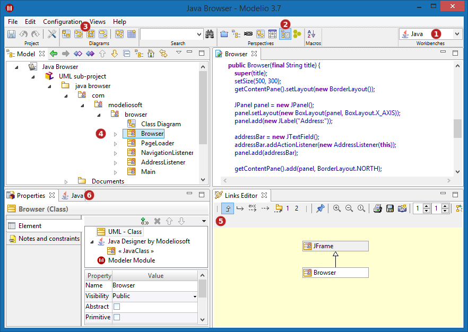Select the Notes and constraints tab
The width and height of the screenshot is (468, 332).
[x=44, y=239]
